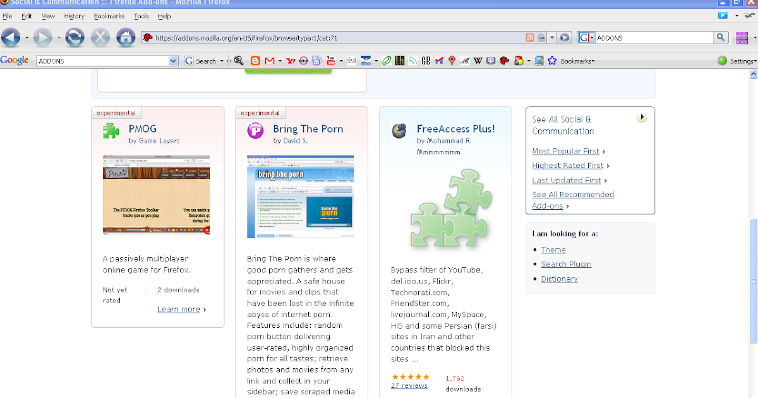The image size is (758, 398).
Task: Open the PMOG add-on title link
Action: point(143,129)
